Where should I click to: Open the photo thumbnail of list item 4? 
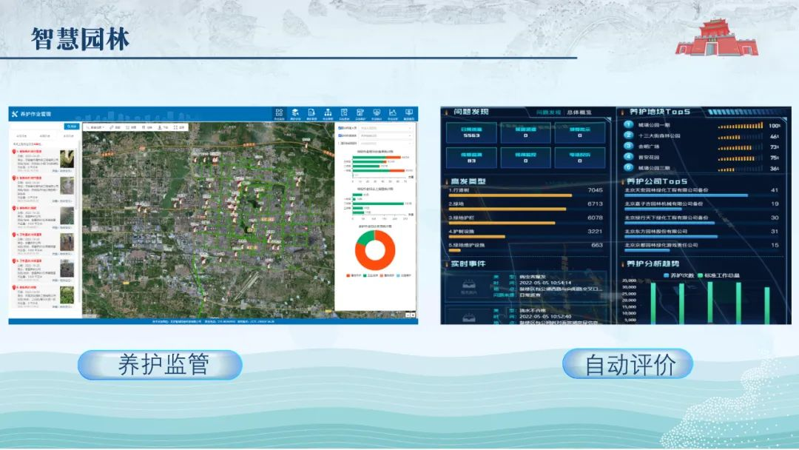pyautogui.click(x=67, y=241)
